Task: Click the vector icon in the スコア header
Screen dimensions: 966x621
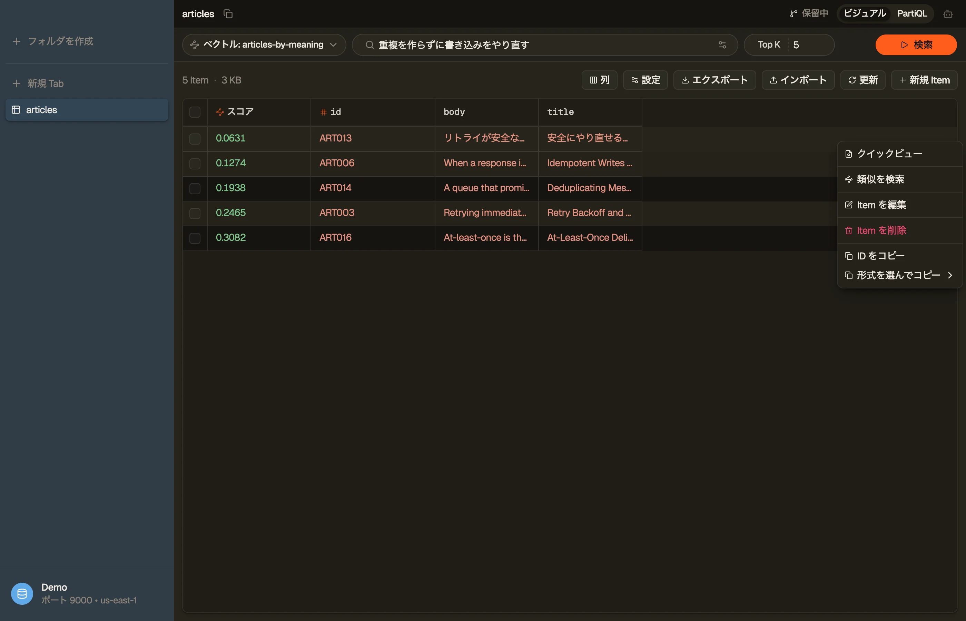Action: 220,112
